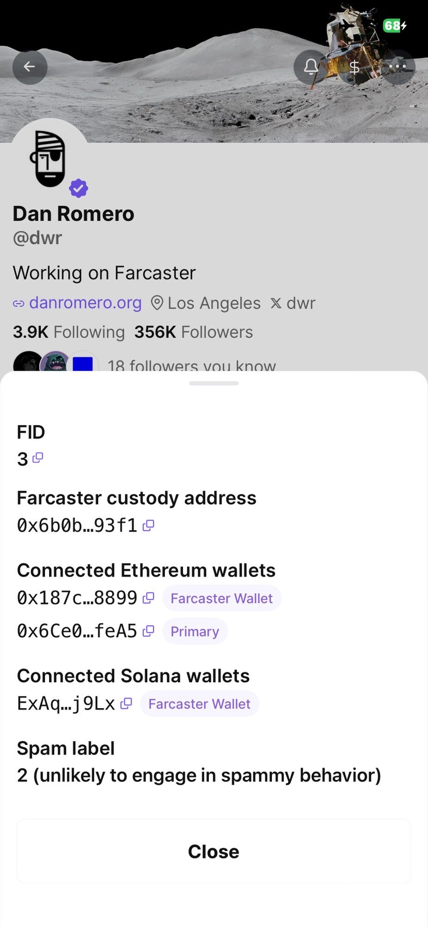The height and width of the screenshot is (927, 428).
Task: Tap the dollar sign tip icon
Action: tap(354, 67)
